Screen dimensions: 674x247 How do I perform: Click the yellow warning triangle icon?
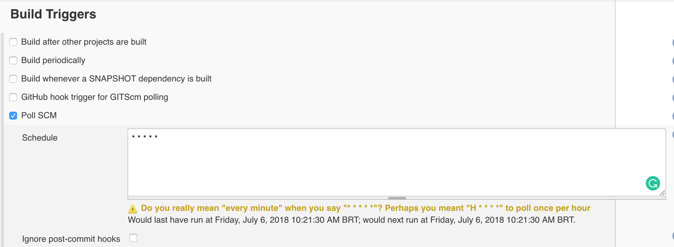pyautogui.click(x=133, y=209)
